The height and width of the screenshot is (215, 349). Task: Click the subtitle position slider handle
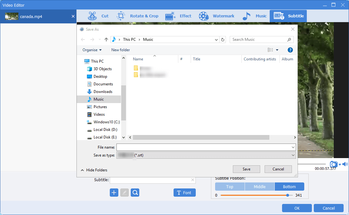pos(287,195)
